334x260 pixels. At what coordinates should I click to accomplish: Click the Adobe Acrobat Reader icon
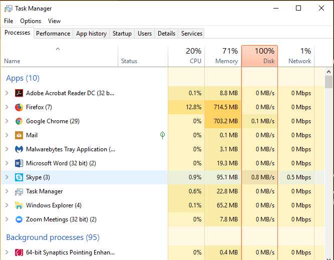pyautogui.click(x=19, y=93)
